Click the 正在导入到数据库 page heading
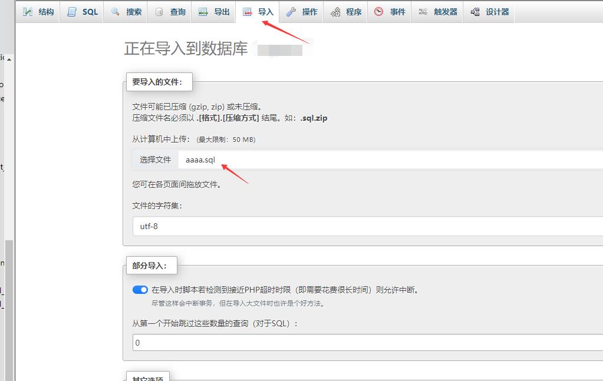Screen dimensions: 603x381 186,48
